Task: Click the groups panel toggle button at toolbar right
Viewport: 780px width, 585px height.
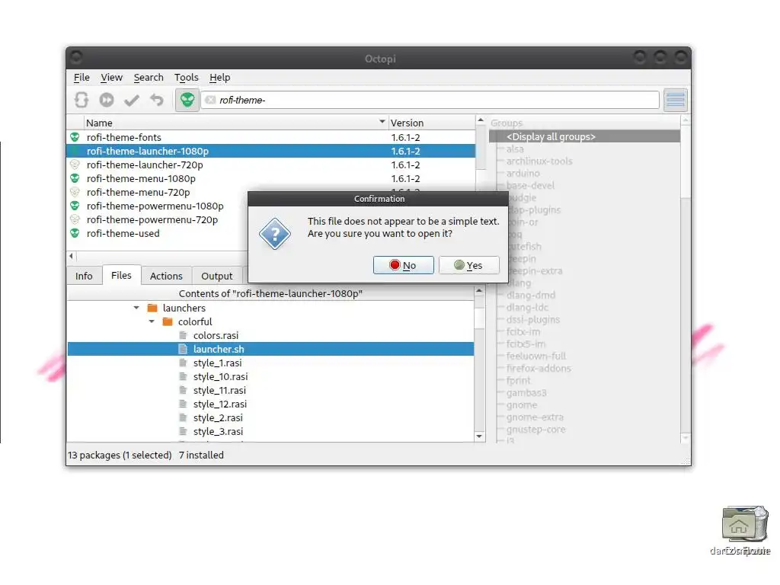Action: 676,100
